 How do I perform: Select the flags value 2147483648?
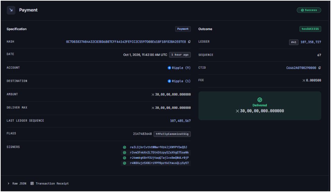click(142, 134)
